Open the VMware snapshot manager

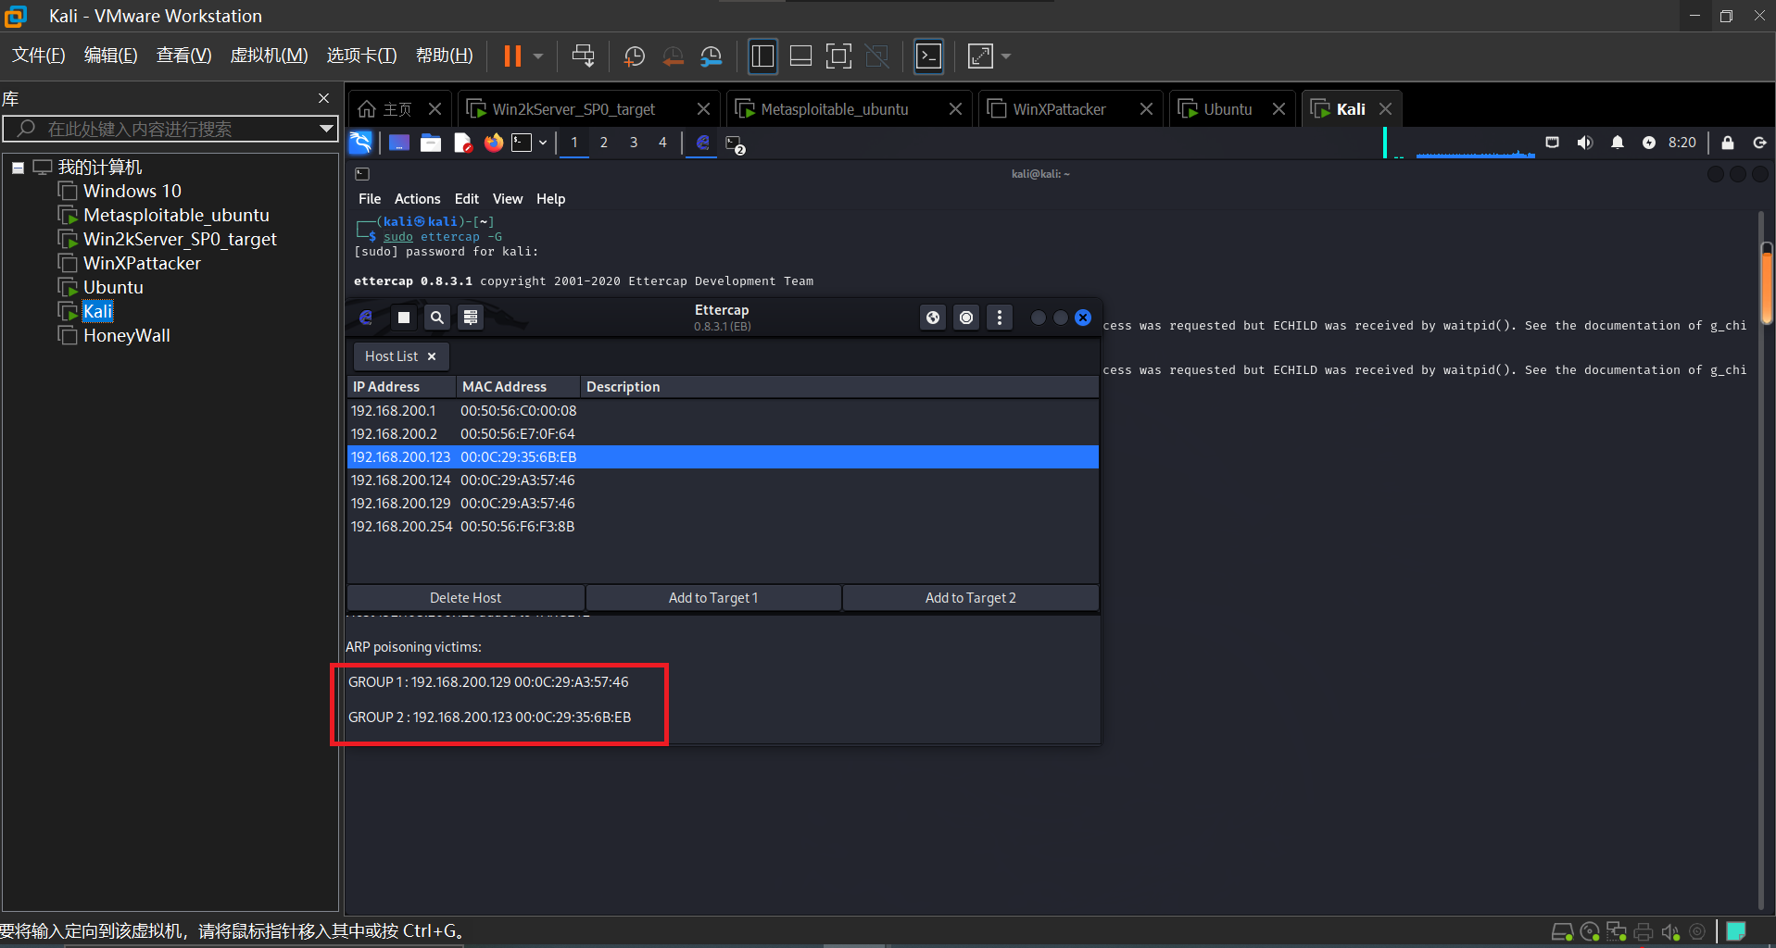712,56
